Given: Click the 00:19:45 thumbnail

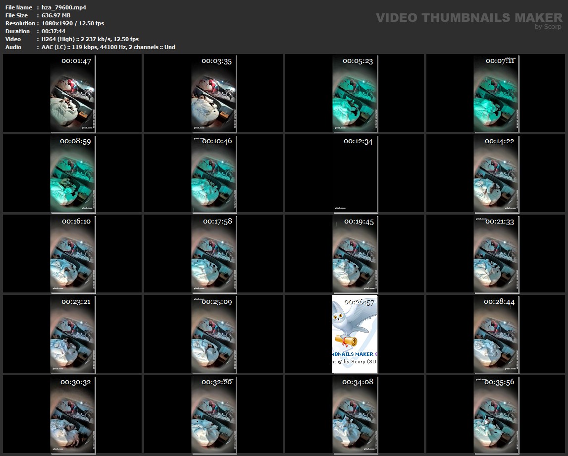Looking at the screenshot, I should [x=355, y=254].
